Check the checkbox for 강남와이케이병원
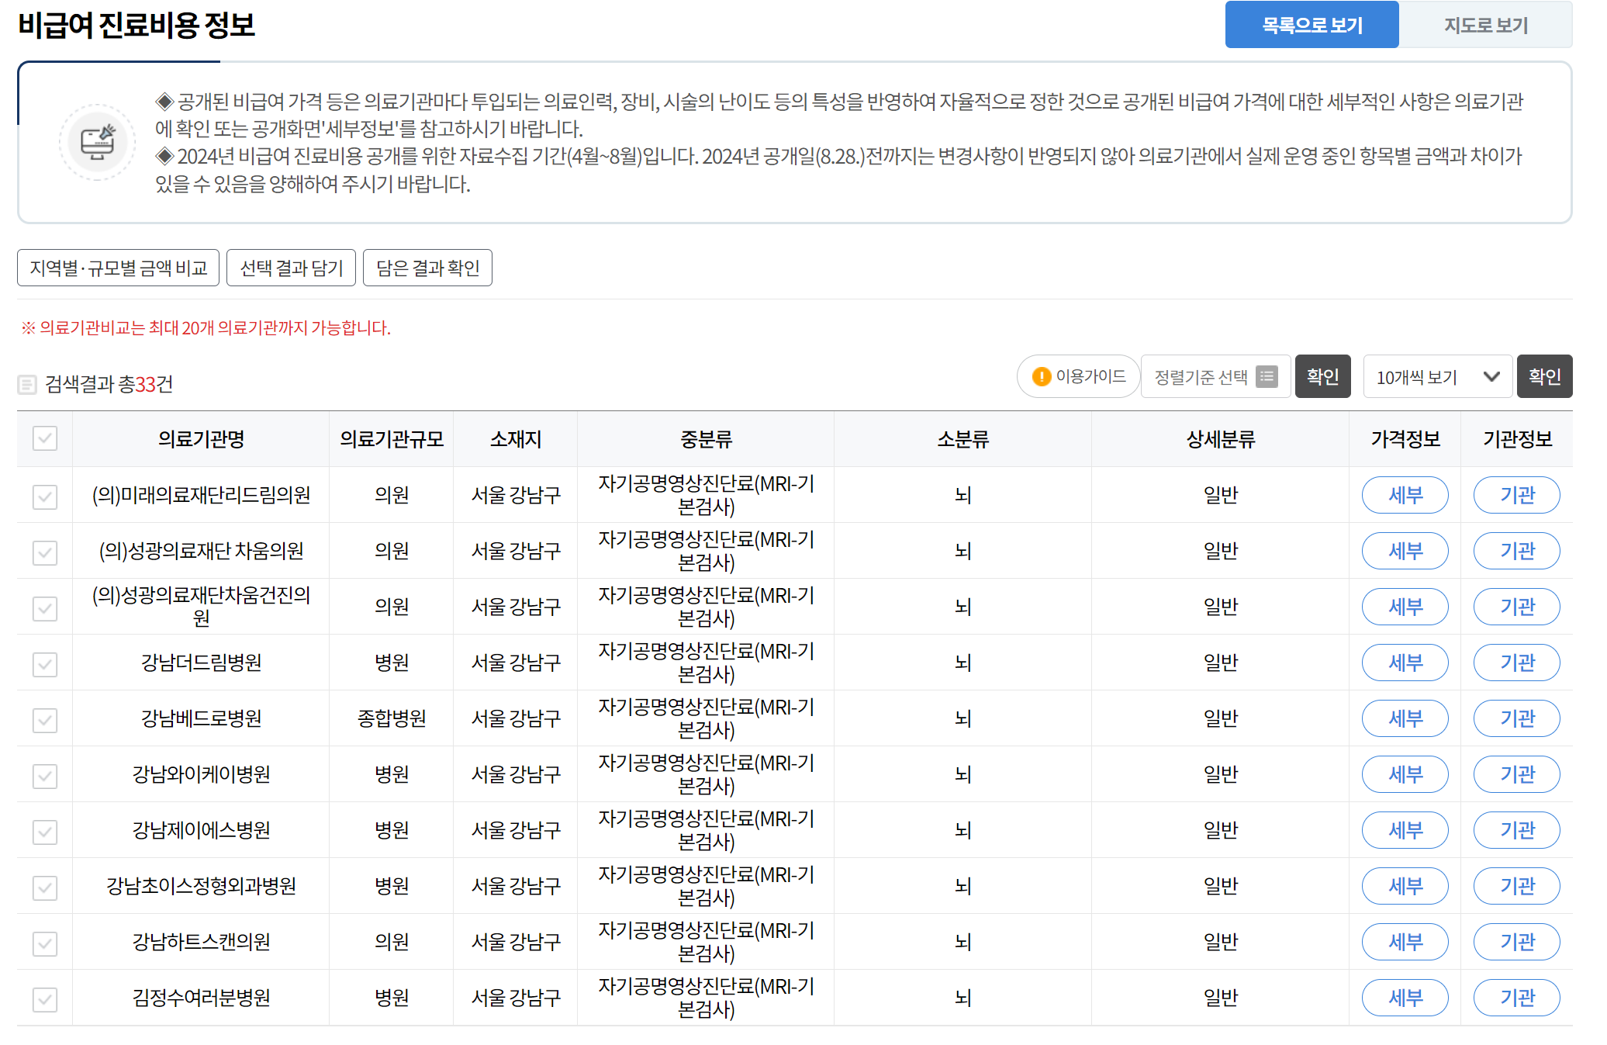This screenshot has height=1045, width=1607. coord(44,773)
